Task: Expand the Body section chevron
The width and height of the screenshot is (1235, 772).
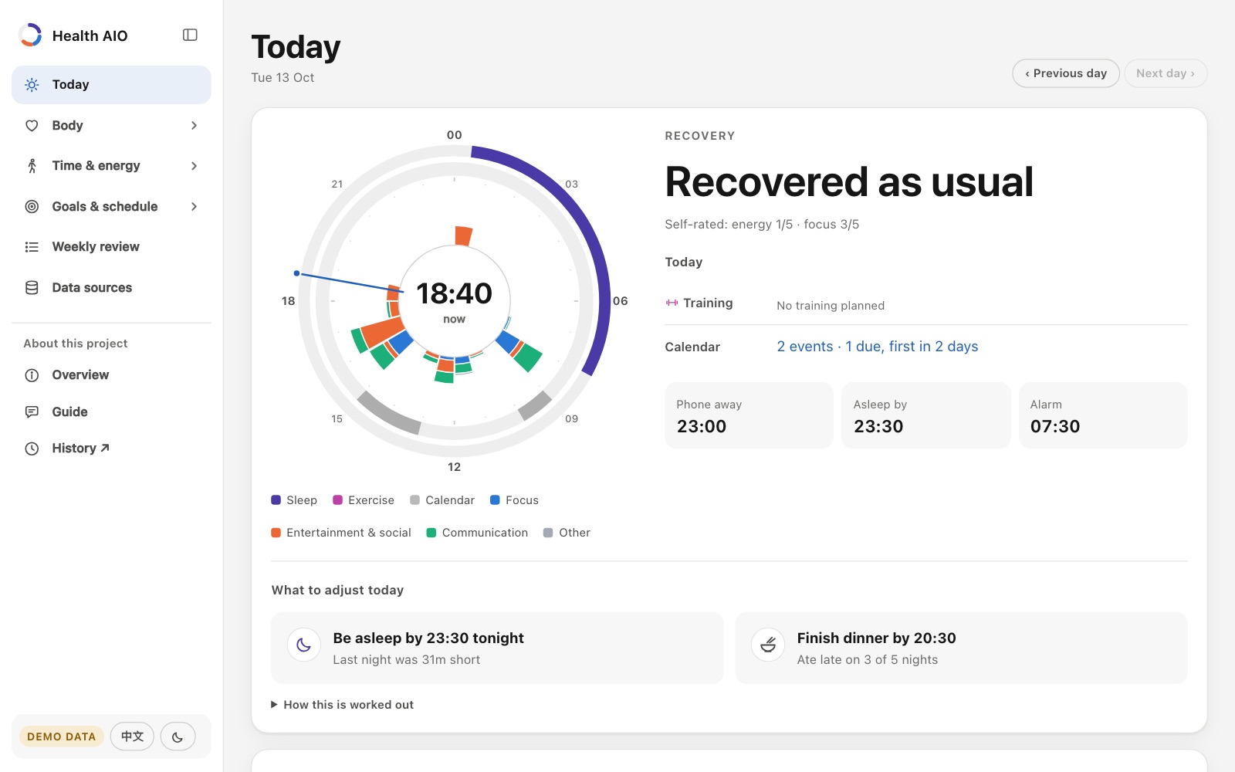Action: coord(194,126)
